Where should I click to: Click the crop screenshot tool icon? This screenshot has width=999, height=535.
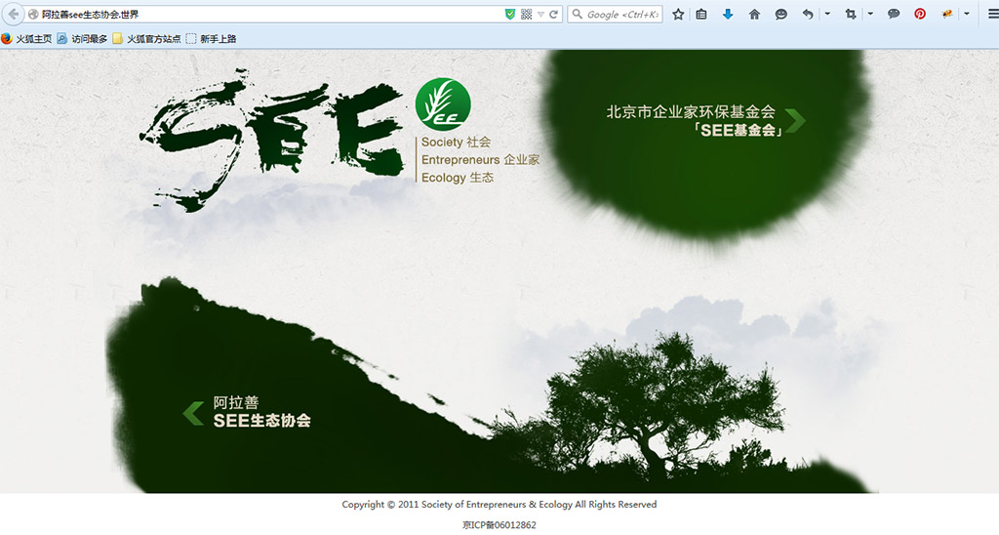pyautogui.click(x=851, y=14)
